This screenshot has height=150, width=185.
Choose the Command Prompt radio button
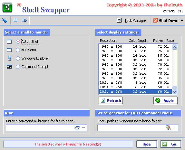click(x=18, y=67)
